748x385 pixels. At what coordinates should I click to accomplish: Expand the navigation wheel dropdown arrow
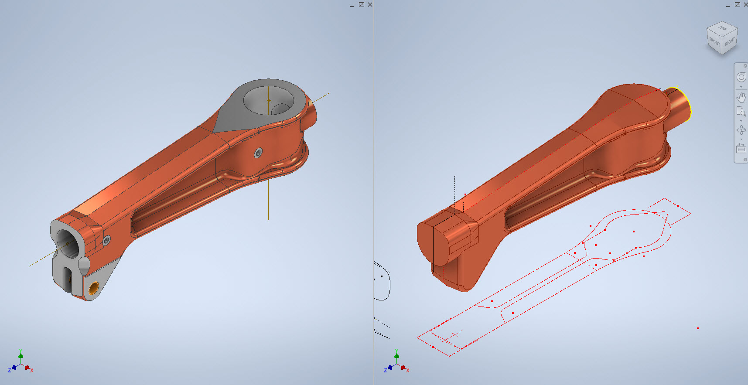741,87
